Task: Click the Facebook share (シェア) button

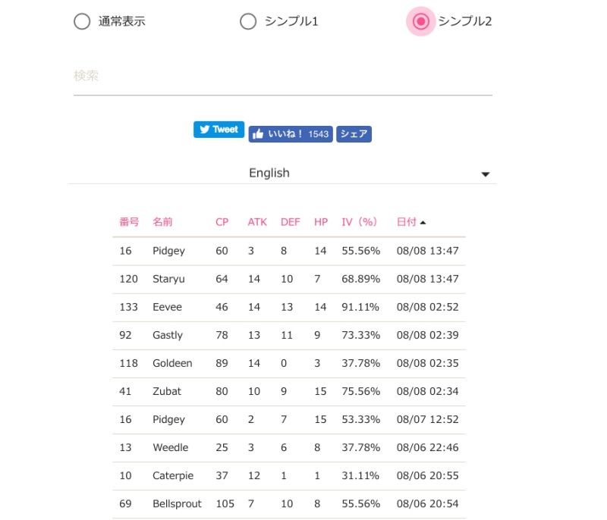Action: pyautogui.click(x=354, y=134)
